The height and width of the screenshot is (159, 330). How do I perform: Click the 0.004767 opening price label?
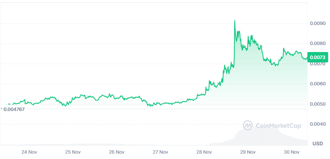coord(14,109)
